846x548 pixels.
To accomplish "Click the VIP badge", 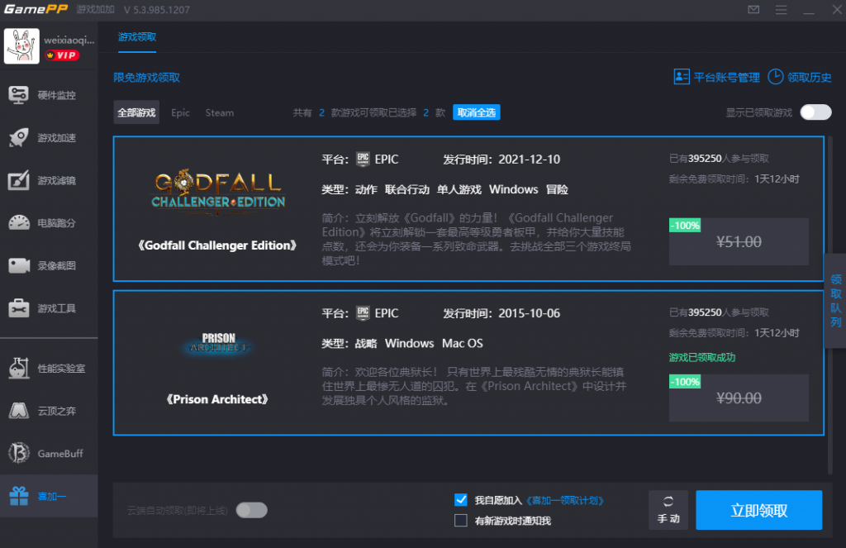I will tap(62, 55).
